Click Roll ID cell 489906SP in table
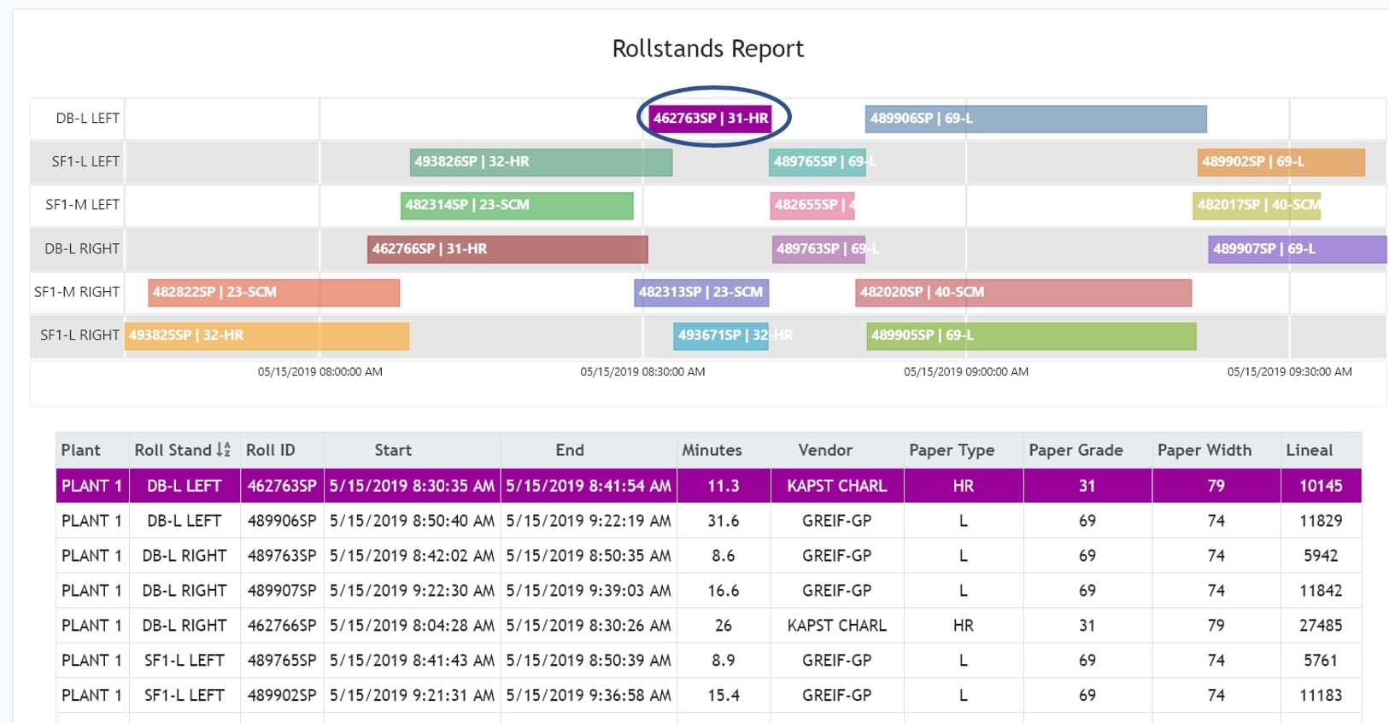Screen dimensions: 1389x723 click(x=282, y=521)
